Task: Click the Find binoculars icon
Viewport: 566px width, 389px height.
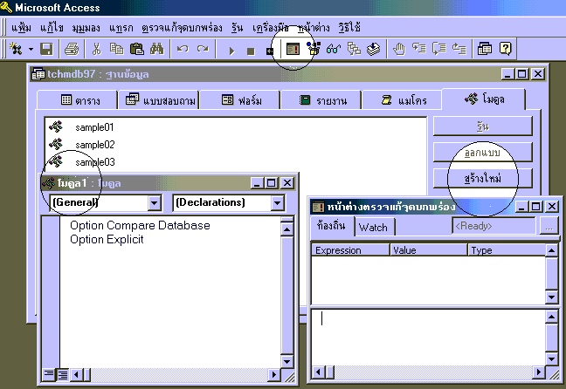Action: click(x=157, y=50)
